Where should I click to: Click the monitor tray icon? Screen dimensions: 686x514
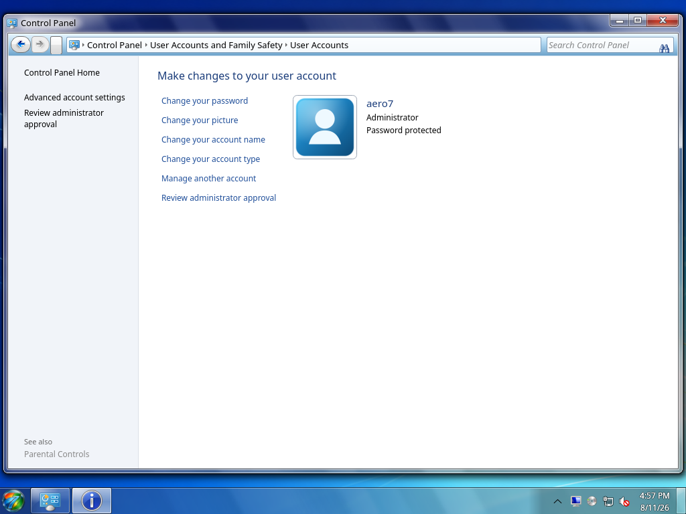575,501
